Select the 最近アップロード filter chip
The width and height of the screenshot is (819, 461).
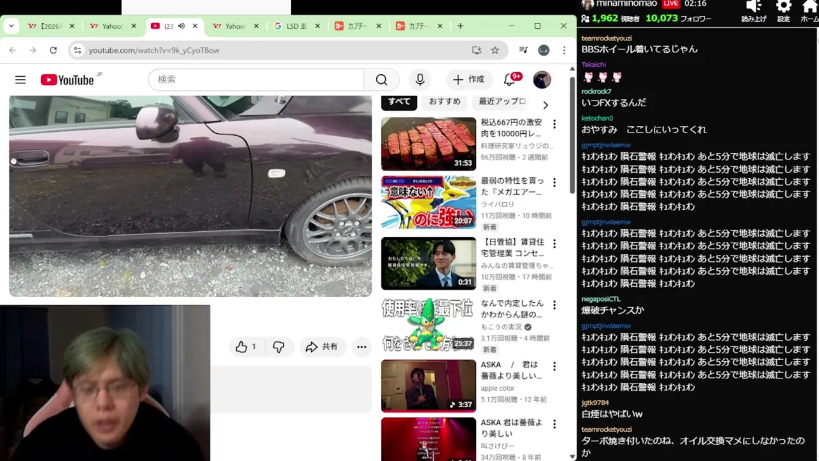coord(502,102)
